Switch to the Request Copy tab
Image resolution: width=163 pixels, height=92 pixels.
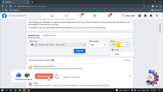pyautogui.click(x=34, y=36)
